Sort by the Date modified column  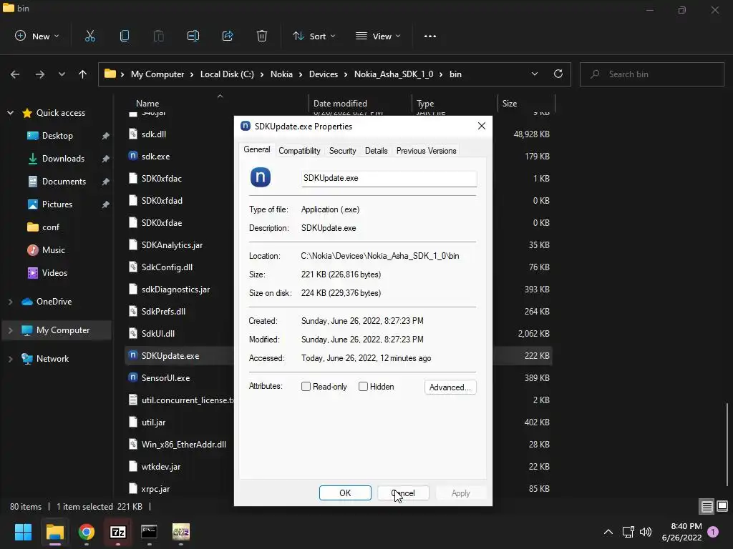coord(340,104)
